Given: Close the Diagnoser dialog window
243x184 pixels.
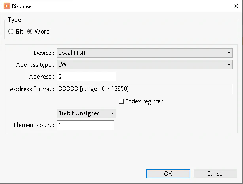Looking at the screenshot, I should (x=236, y=6).
